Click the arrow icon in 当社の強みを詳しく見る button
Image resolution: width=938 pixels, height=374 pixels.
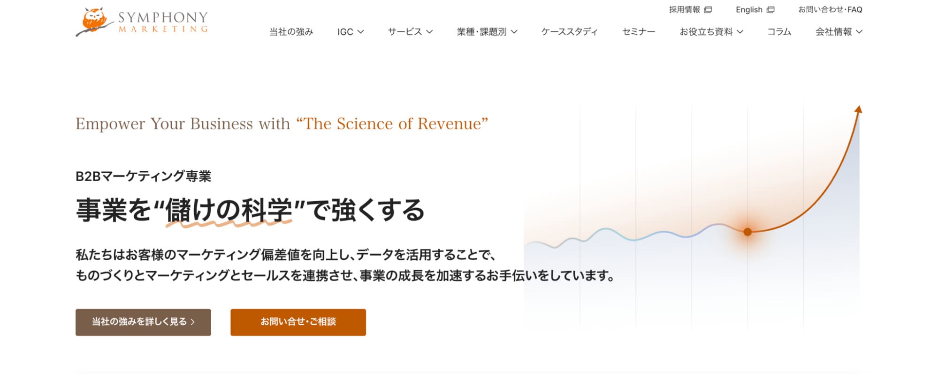point(193,322)
